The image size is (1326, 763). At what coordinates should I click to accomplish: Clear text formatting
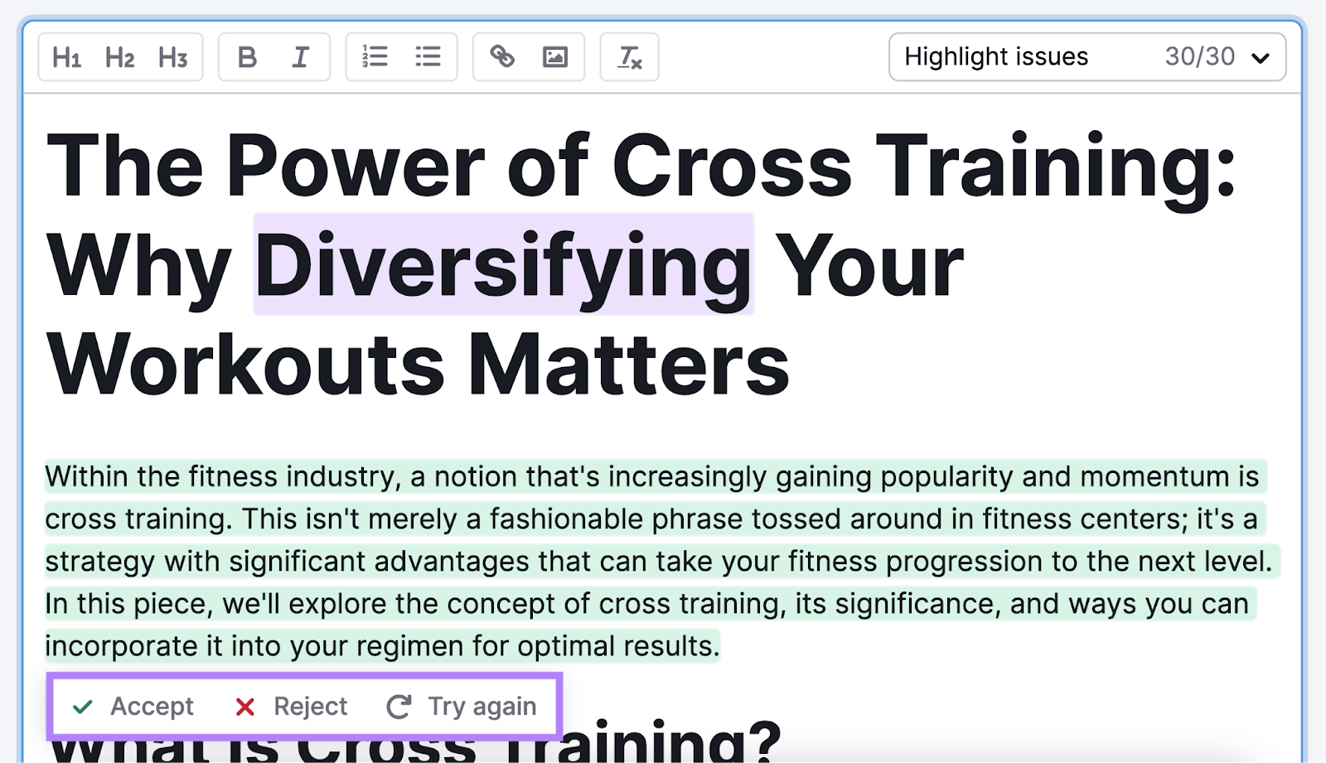(x=629, y=57)
